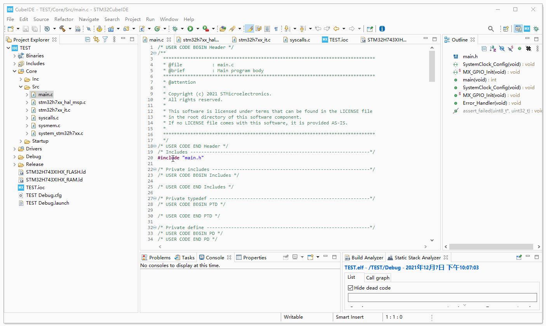This screenshot has width=546, height=326.
Task: Click the Open Element folder icon in toolbar
Action: (223, 29)
